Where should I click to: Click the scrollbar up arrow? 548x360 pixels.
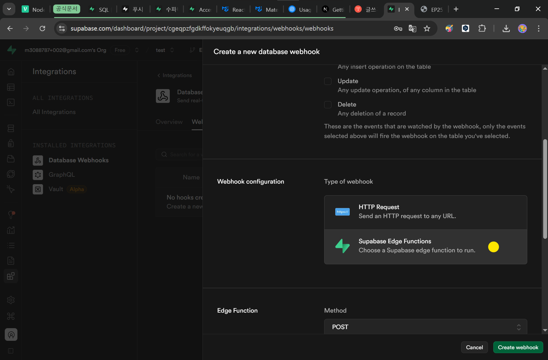pyautogui.click(x=545, y=69)
